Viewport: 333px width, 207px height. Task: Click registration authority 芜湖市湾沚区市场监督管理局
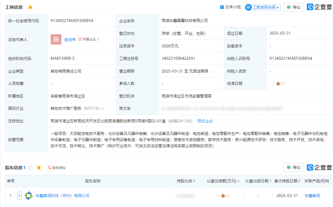[186, 96]
